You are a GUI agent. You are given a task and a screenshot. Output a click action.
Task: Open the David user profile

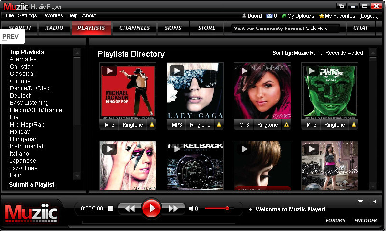coord(252,16)
